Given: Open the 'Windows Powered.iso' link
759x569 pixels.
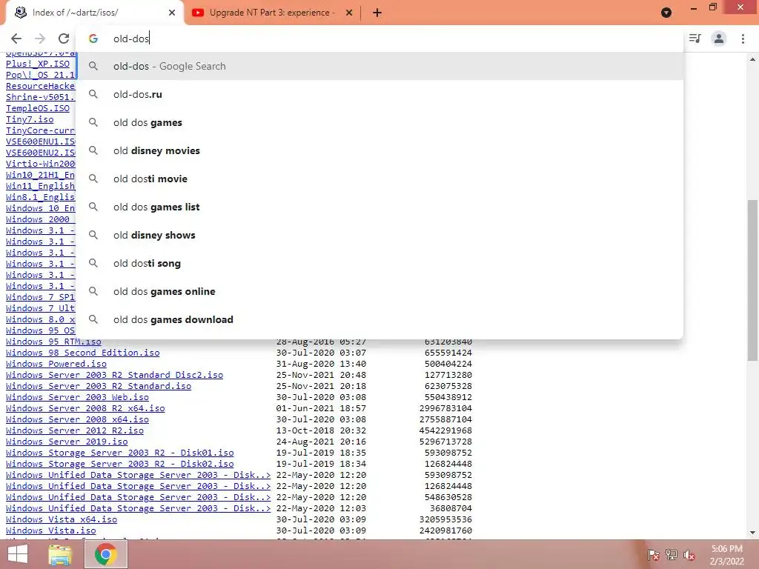Looking at the screenshot, I should tap(56, 364).
